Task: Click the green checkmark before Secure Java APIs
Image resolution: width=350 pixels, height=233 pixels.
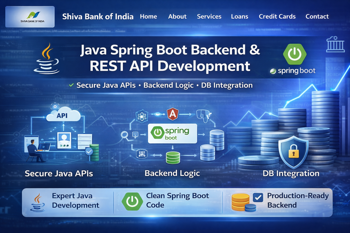Action: (71, 85)
